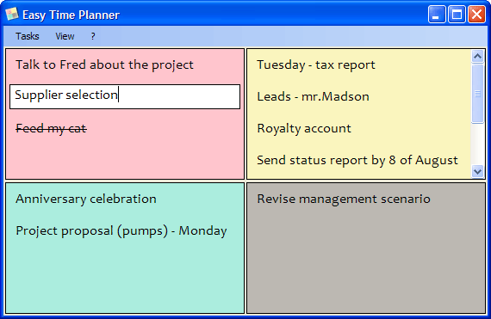Viewport: 491px width, 319px height.
Task: Open the Tasks menu
Action: [28, 36]
